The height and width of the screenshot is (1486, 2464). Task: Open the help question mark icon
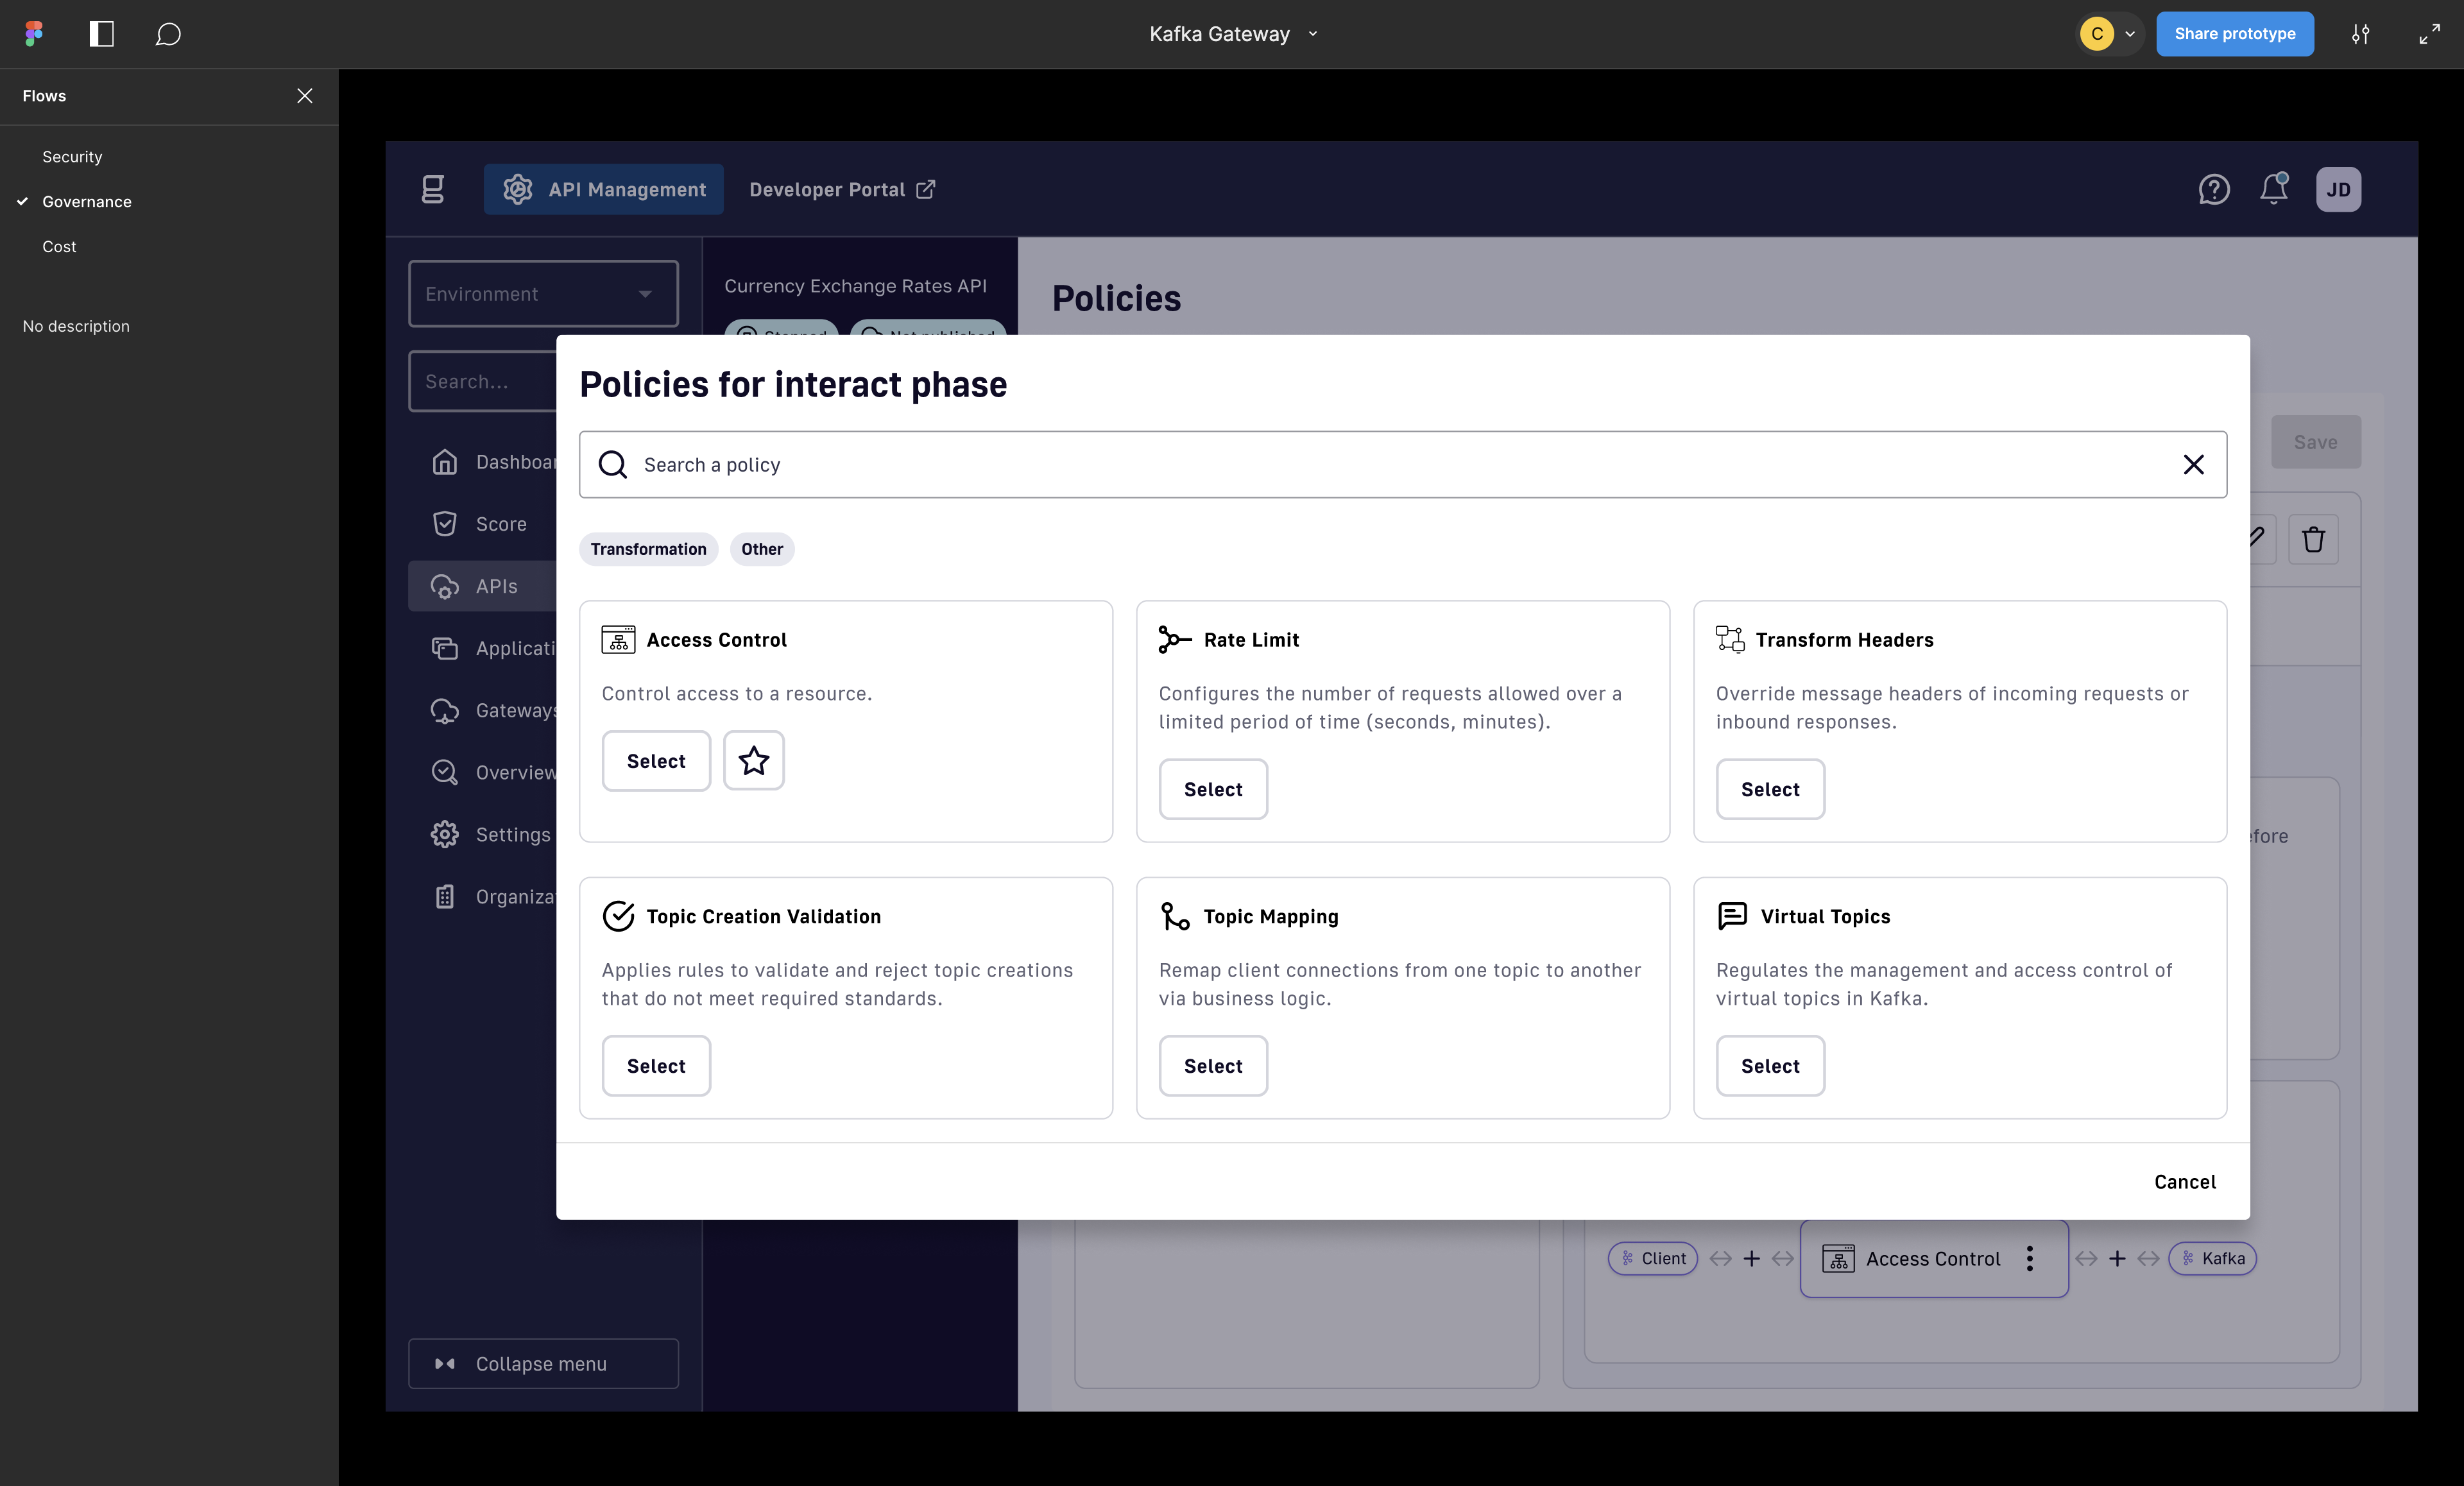click(2214, 189)
